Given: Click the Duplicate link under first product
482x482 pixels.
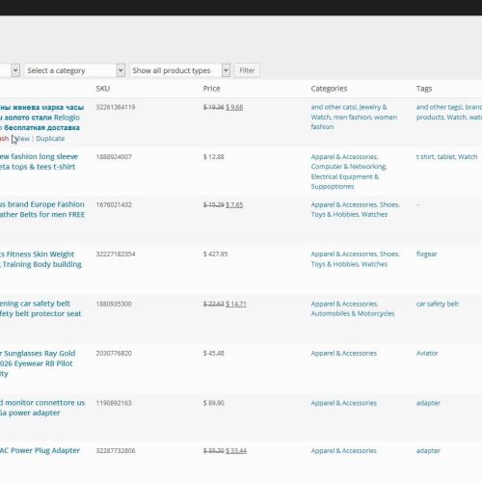Looking at the screenshot, I should click(x=50, y=139).
